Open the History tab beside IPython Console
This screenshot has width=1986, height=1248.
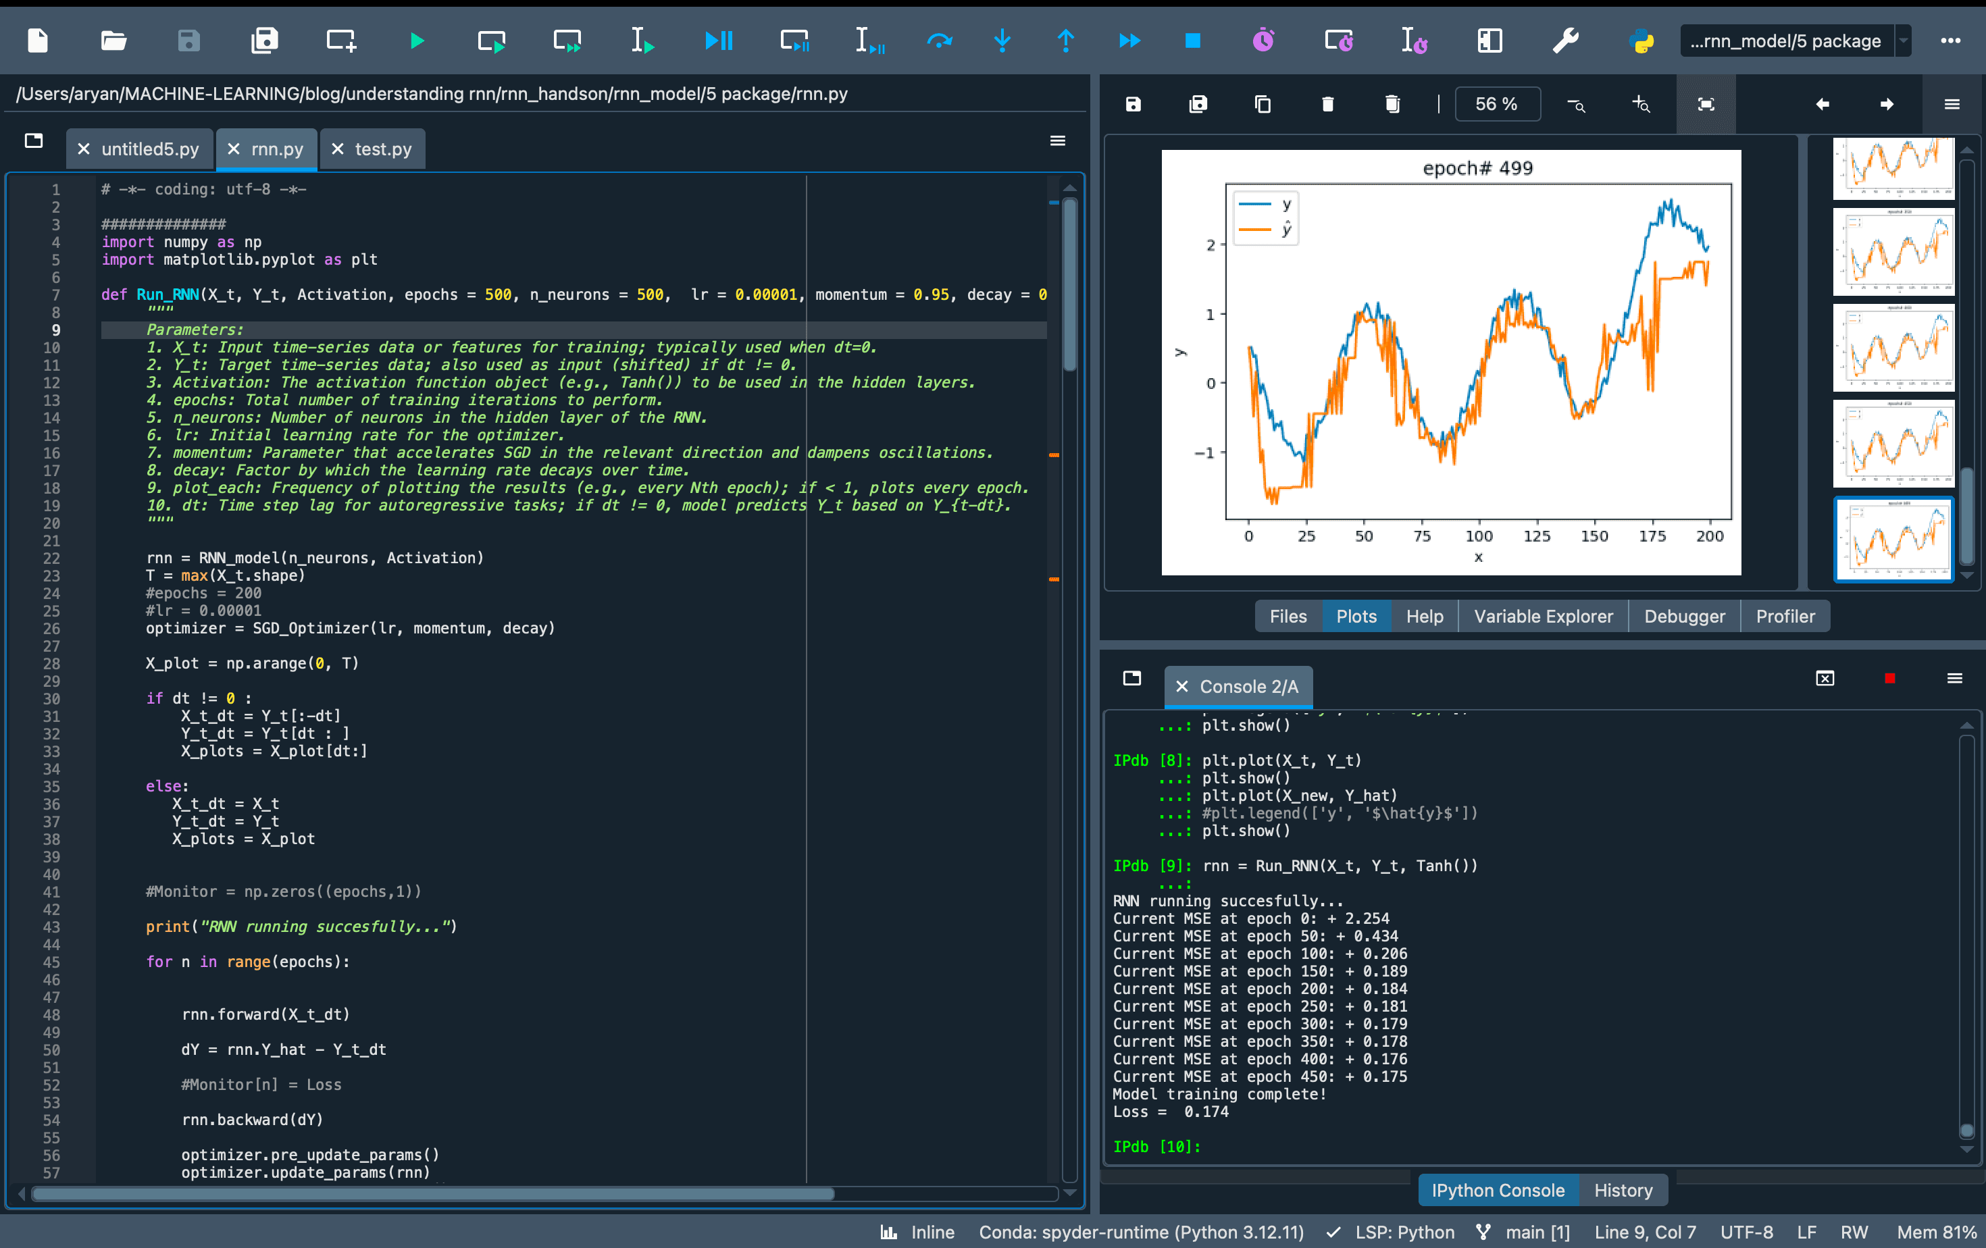(x=1623, y=1189)
